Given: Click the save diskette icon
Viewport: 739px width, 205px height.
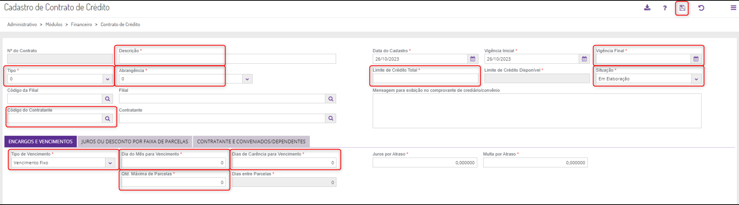Looking at the screenshot, I should [x=682, y=8].
